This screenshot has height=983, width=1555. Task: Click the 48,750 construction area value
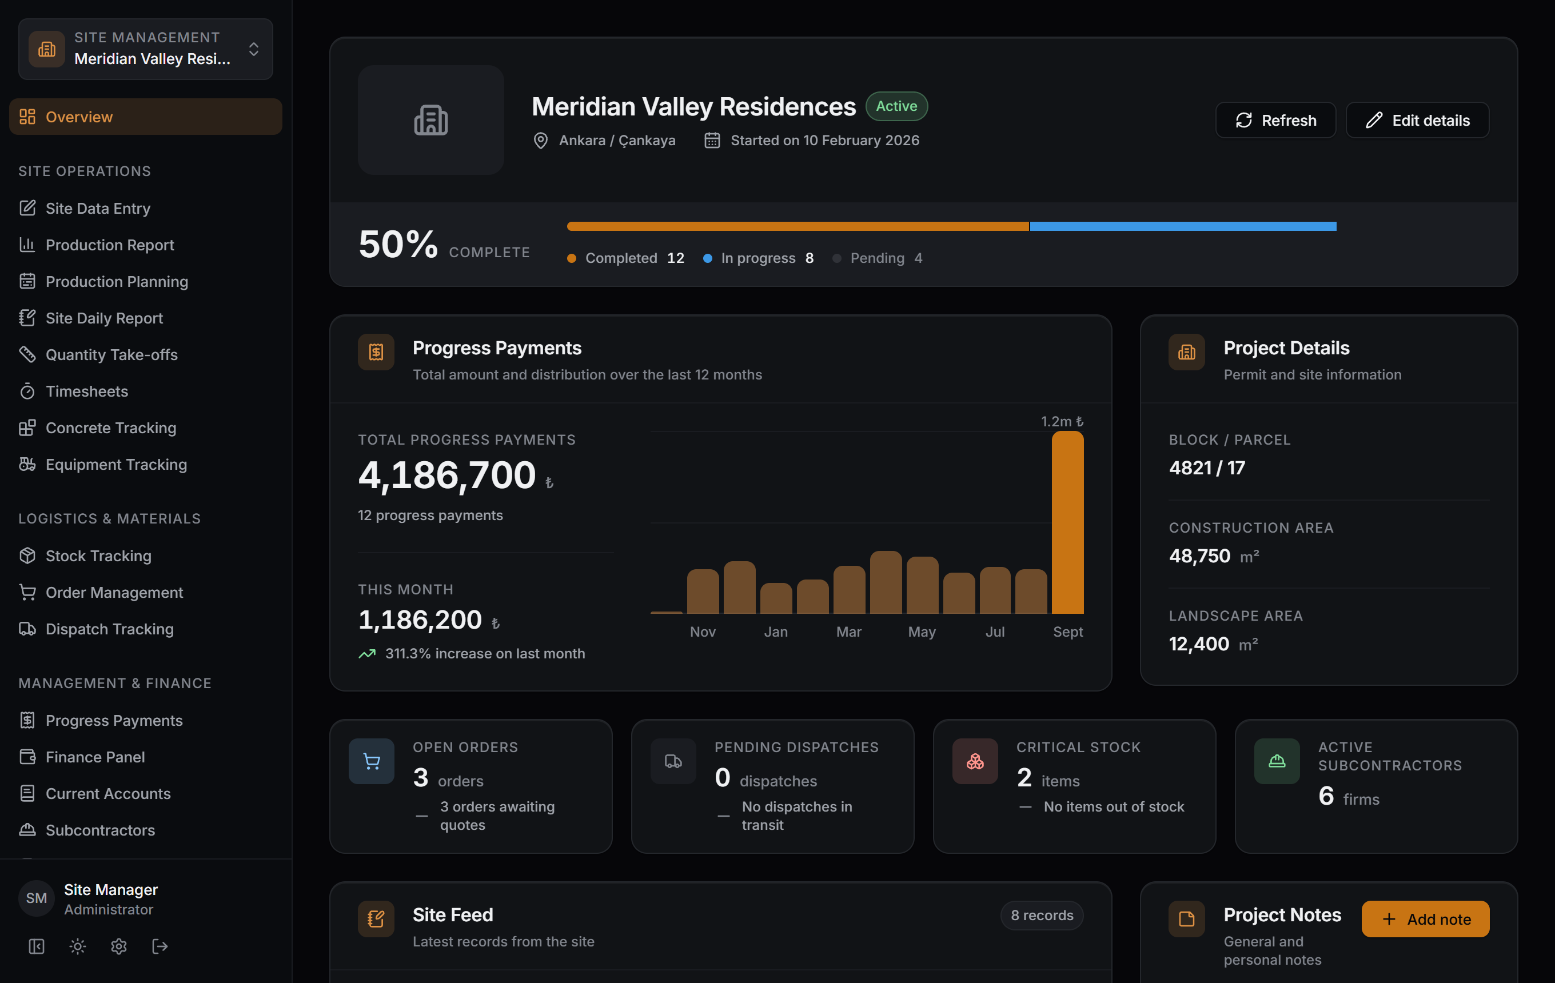1199,556
